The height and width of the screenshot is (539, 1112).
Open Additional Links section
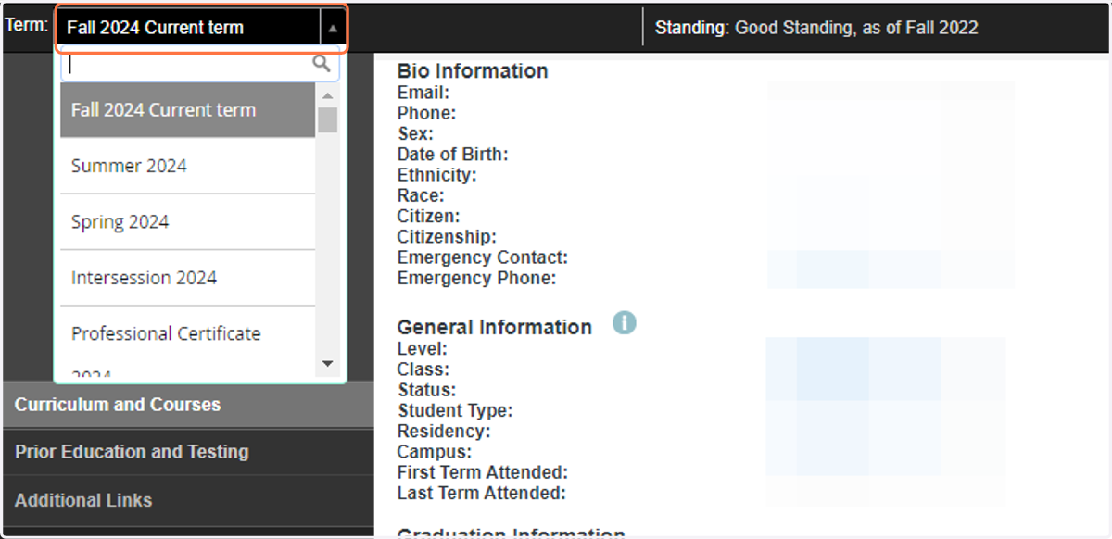pyautogui.click(x=188, y=500)
